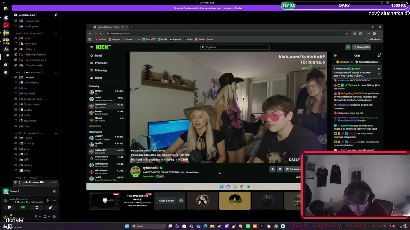Viewport: 410px width, 230px height.
Task: Click the Kick search field Vyhledat
Action: pos(235,47)
